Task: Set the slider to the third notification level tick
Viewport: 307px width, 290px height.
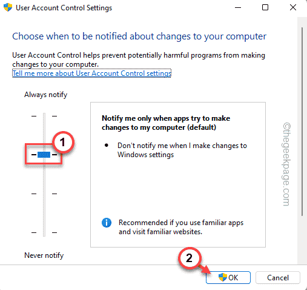Action: point(44,194)
